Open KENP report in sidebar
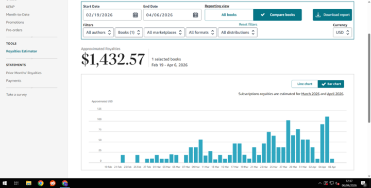Screen dimensions: 371x188 [10, 7]
